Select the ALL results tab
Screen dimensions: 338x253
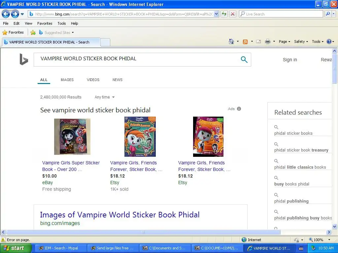click(44, 80)
